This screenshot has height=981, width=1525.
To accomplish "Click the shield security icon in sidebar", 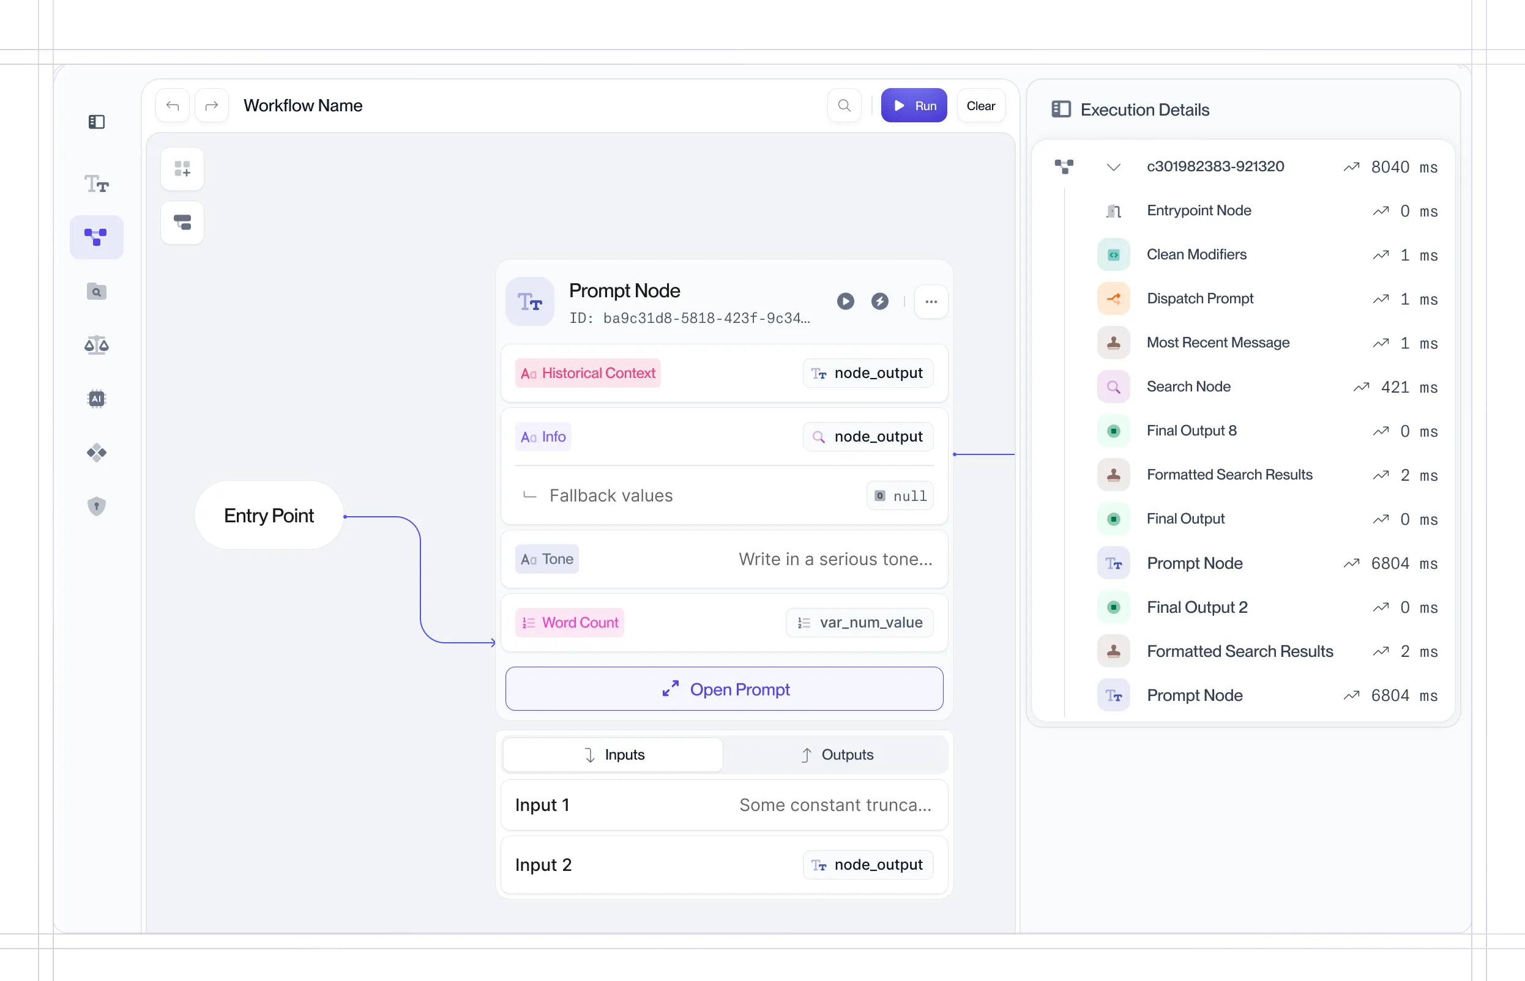I will click(x=96, y=506).
